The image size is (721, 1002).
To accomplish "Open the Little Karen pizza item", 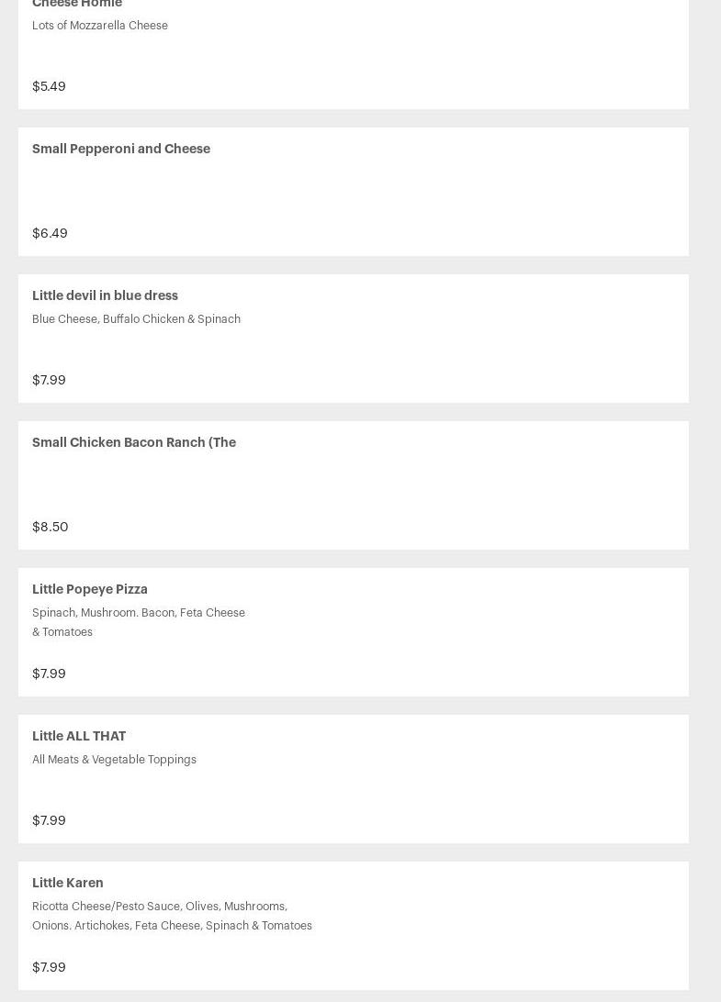I will pos(68,883).
